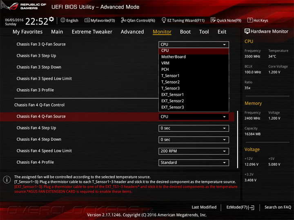Open Search on FAQ
This screenshot has width=294, height=220.
coord(278,207)
